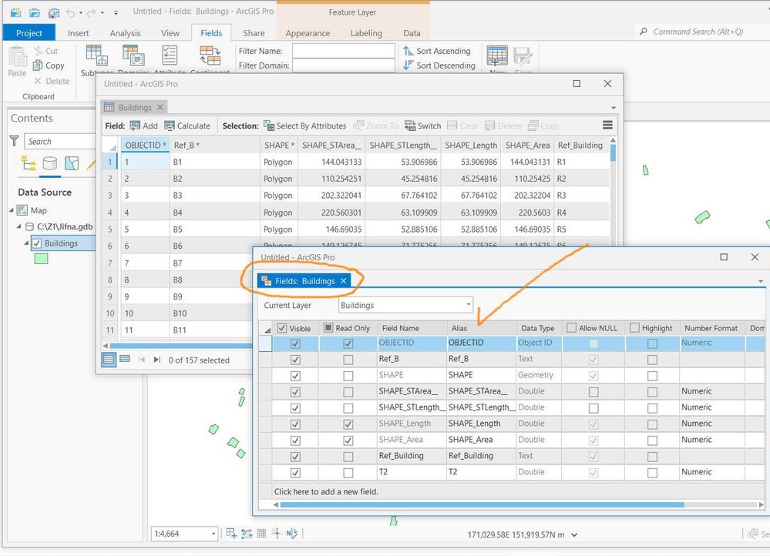
Task: Collapse the Buildings layer expander in Contents
Action: (26, 243)
